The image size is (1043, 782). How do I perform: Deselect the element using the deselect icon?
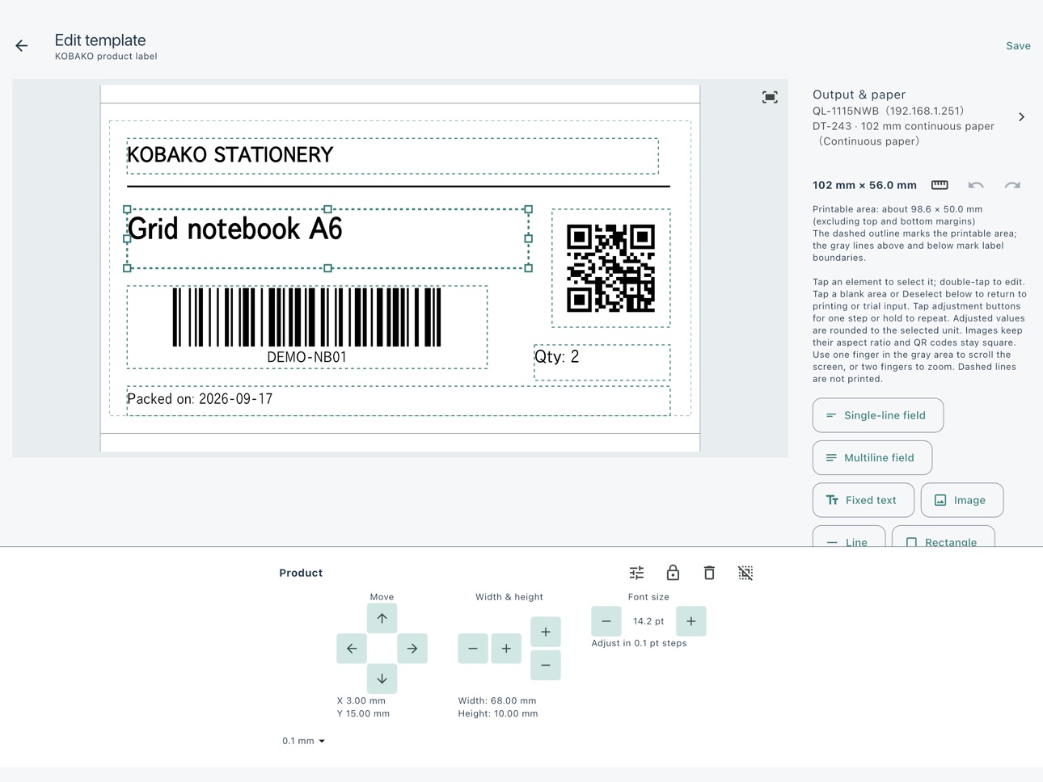click(x=745, y=573)
